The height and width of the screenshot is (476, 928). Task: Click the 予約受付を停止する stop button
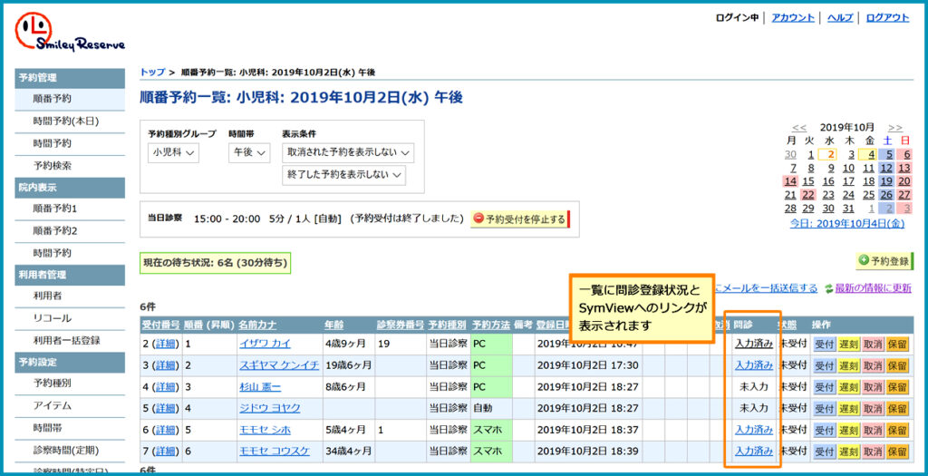coord(519,219)
